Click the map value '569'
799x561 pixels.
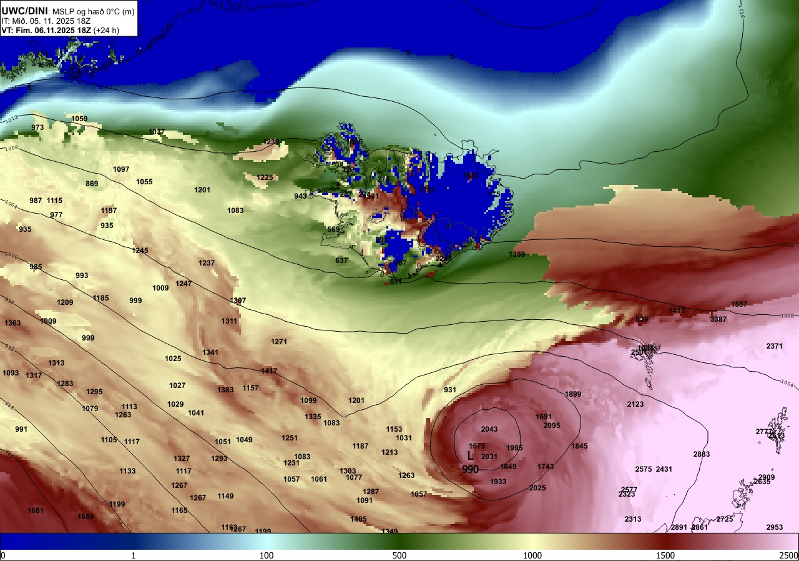tap(333, 229)
